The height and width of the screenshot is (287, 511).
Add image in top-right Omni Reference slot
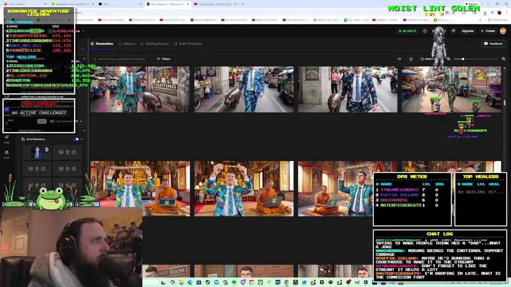point(61,152)
